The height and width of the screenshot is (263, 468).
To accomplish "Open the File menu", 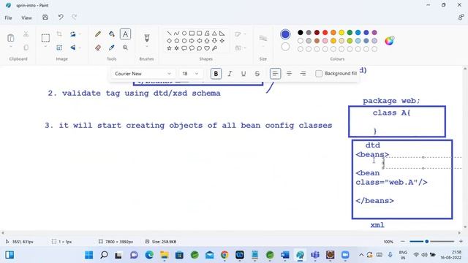I will [x=8, y=18].
